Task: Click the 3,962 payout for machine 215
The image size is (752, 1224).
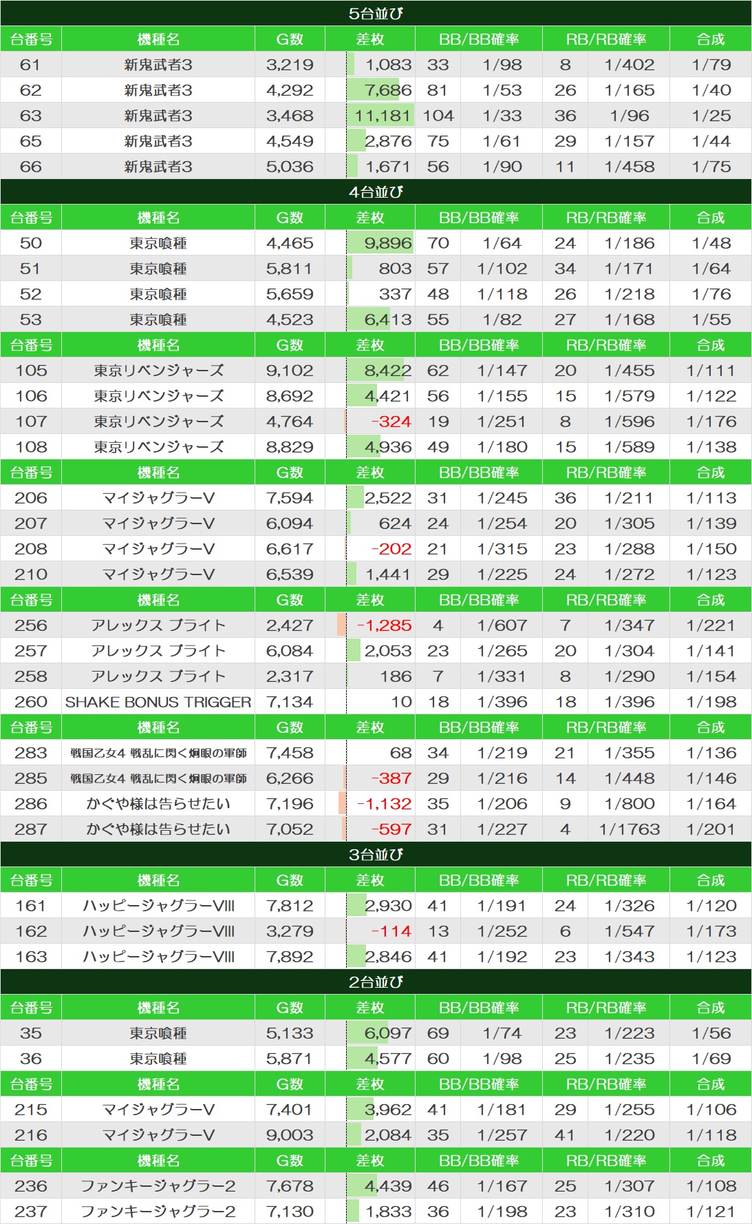Action: [388, 1110]
